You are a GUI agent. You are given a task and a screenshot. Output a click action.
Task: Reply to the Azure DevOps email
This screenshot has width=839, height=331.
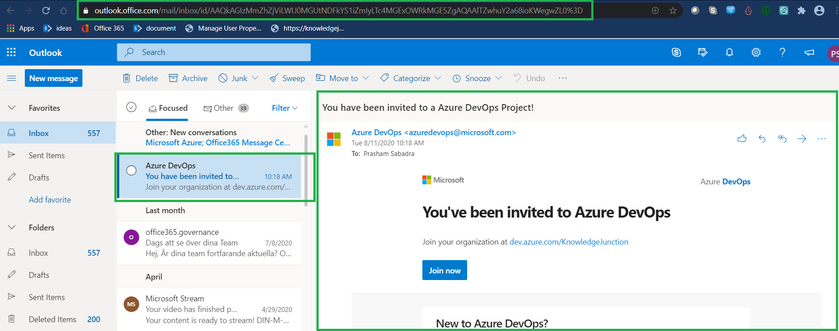pyautogui.click(x=762, y=139)
